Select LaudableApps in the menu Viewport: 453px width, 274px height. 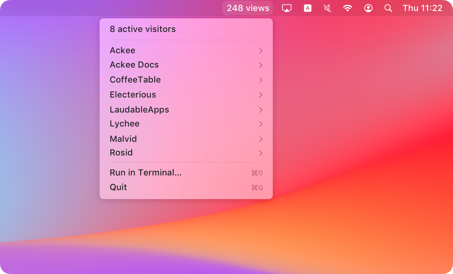[x=186, y=110]
